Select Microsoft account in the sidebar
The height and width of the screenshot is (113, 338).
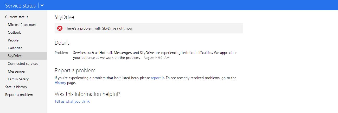22,25
